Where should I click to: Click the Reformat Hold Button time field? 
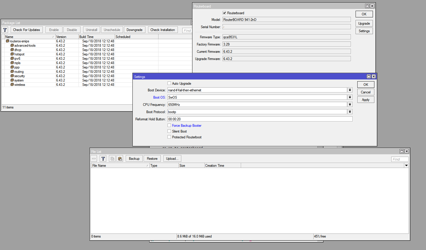pyautogui.click(x=260, y=119)
